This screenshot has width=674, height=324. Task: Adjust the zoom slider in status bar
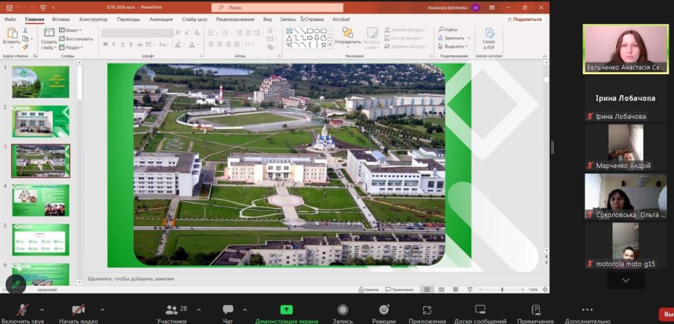(x=502, y=289)
